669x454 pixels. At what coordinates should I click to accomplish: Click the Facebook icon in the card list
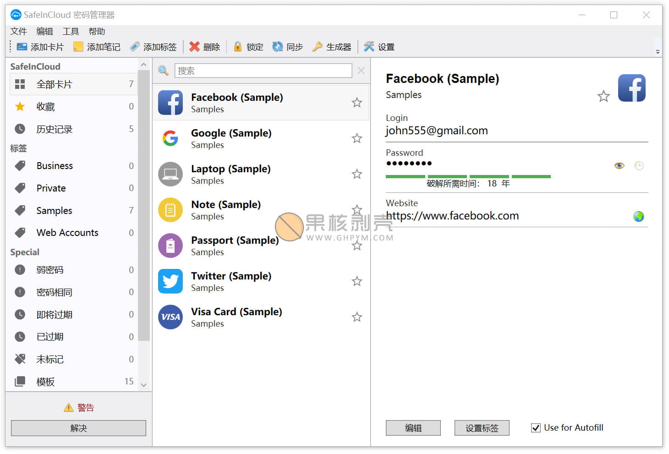coord(170,103)
